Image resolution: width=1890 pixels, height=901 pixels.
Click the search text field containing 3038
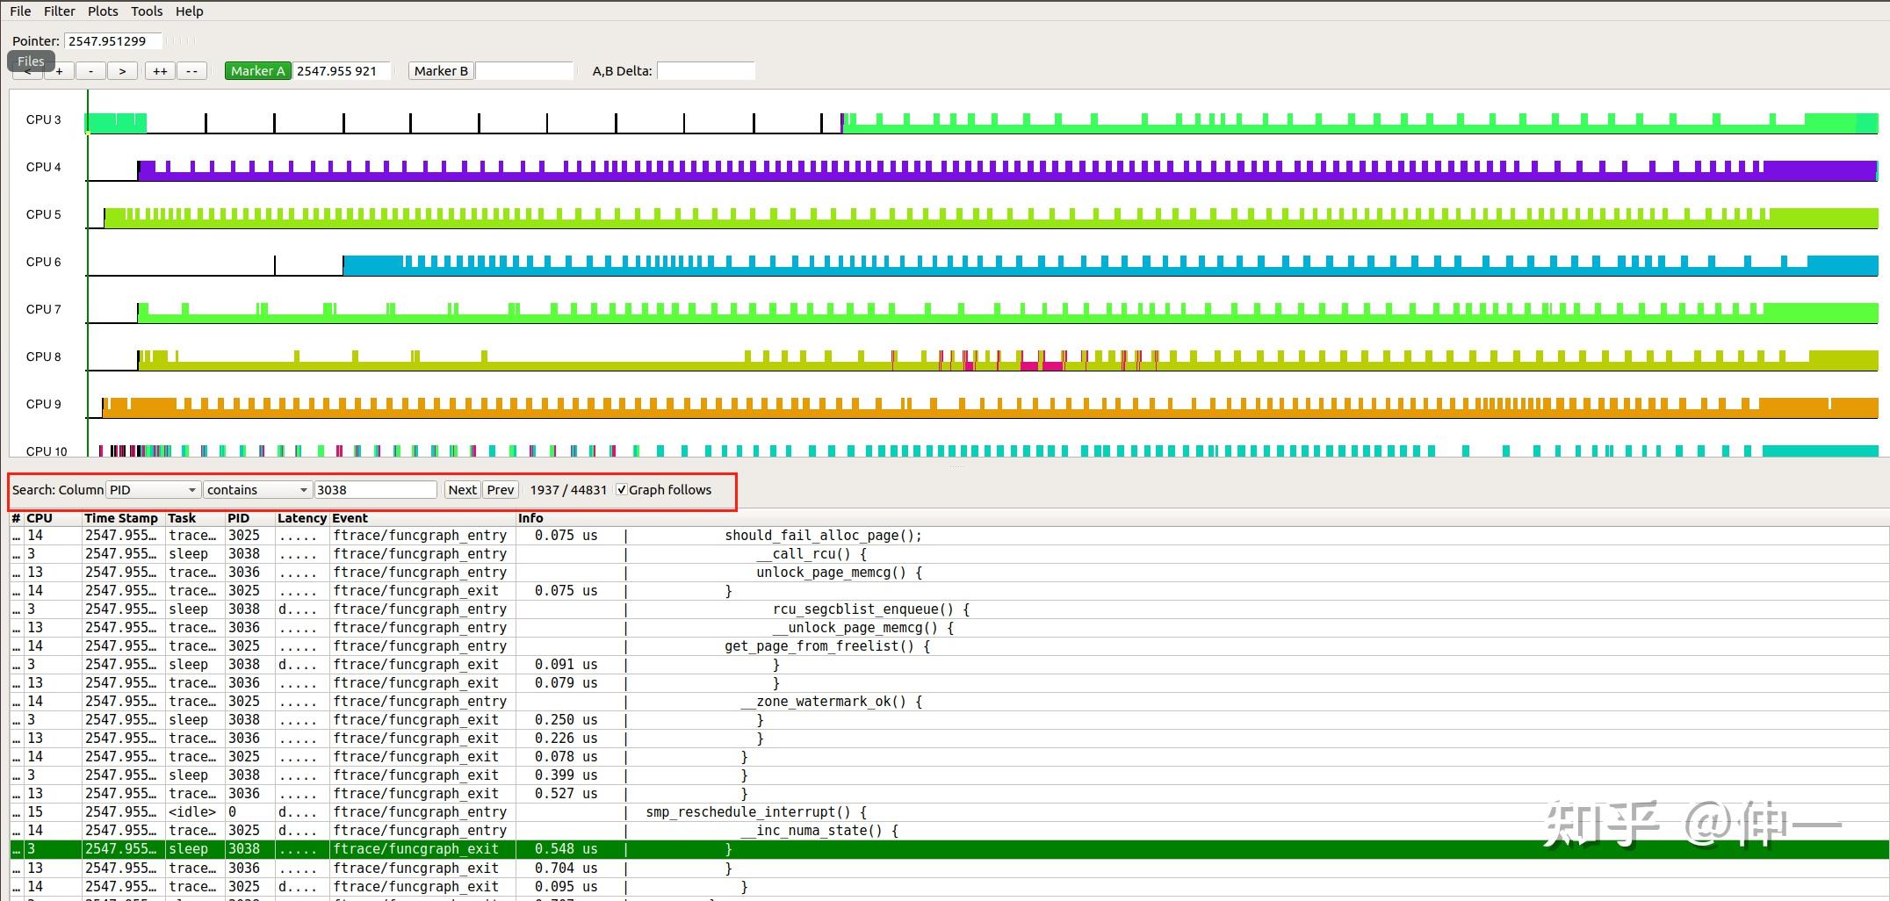[375, 490]
